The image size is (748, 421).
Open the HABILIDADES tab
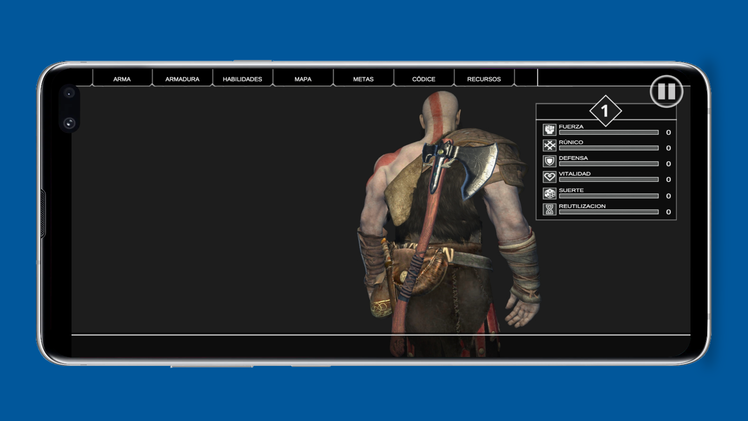pos(242,79)
